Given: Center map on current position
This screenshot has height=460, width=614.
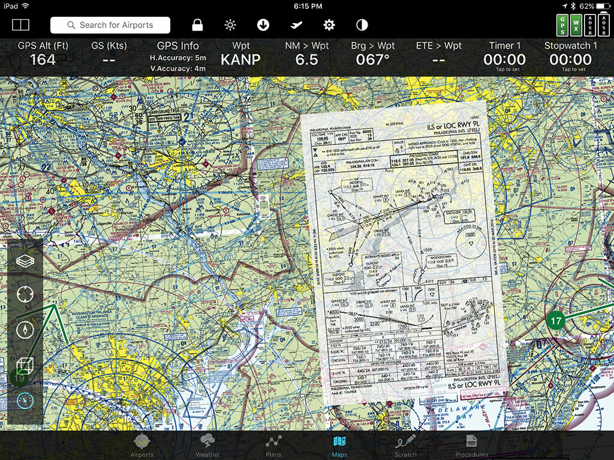Looking at the screenshot, I should tap(25, 295).
